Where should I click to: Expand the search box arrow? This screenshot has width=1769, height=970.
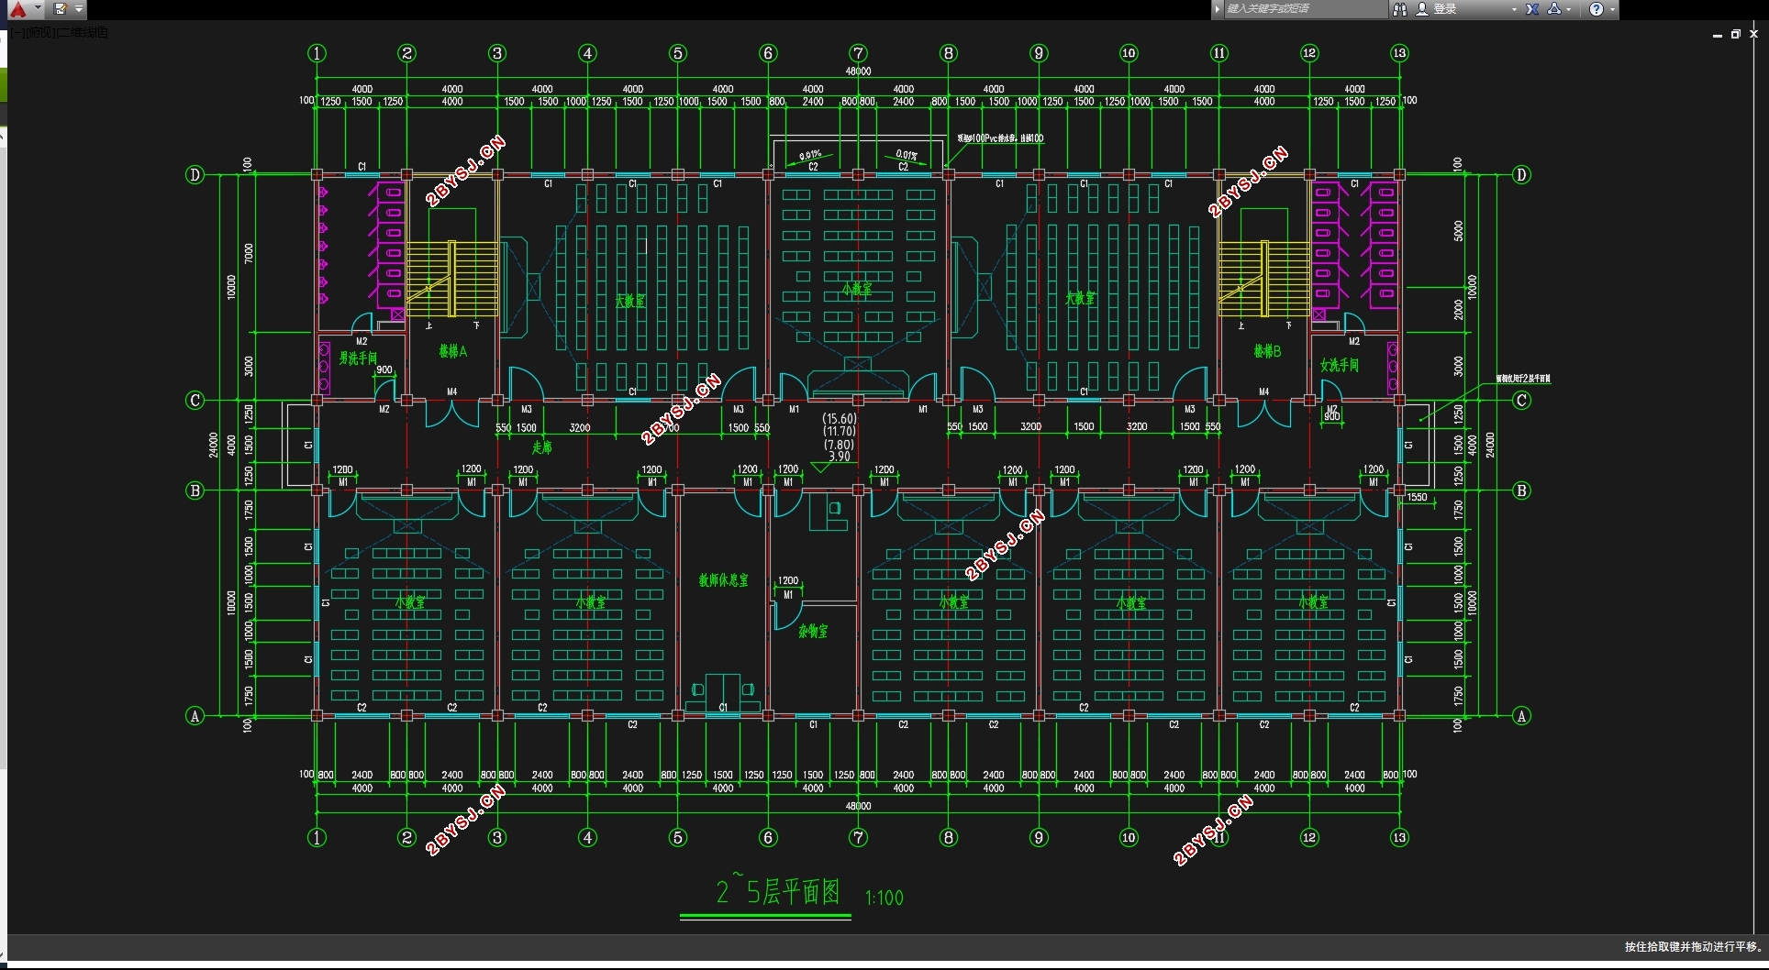[1218, 9]
